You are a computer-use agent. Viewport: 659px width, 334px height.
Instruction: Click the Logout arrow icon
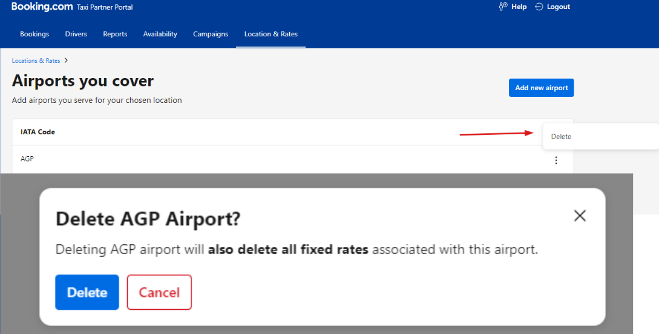pyautogui.click(x=539, y=7)
